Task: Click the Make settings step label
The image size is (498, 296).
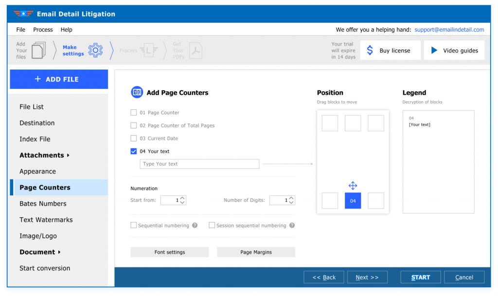Action: tap(73, 51)
